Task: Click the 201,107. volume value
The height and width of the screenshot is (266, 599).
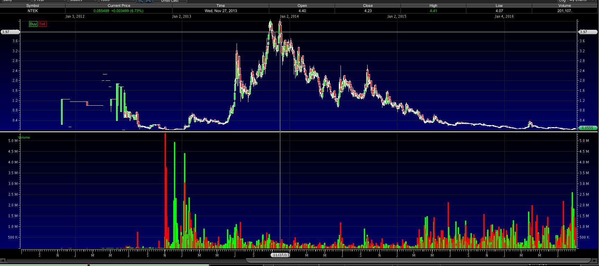Action: click(564, 11)
